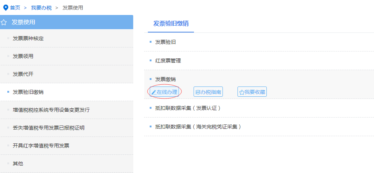Click 发票使用 breadcrumb text
The height and width of the screenshot is (173, 374).
[73, 8]
